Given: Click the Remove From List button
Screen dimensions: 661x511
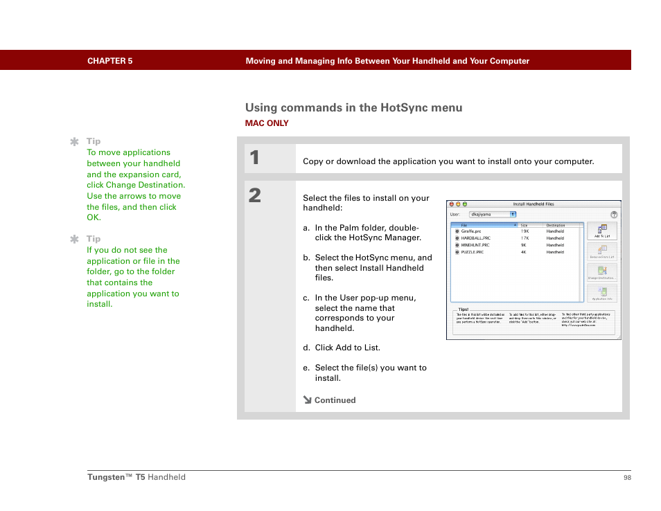Looking at the screenshot, I should 602,251.
